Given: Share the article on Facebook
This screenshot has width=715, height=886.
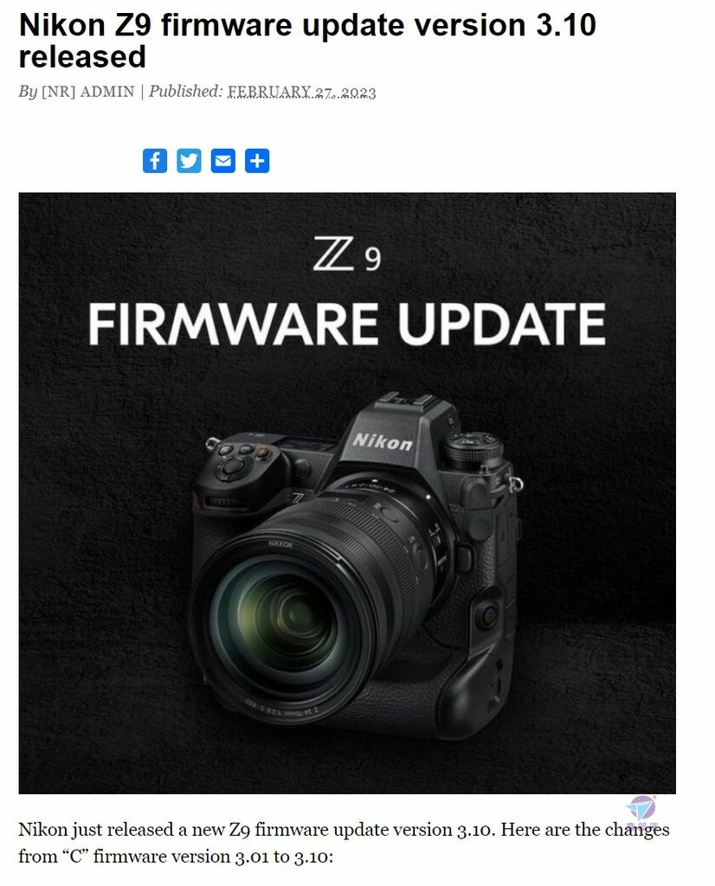Looking at the screenshot, I should coord(154,161).
